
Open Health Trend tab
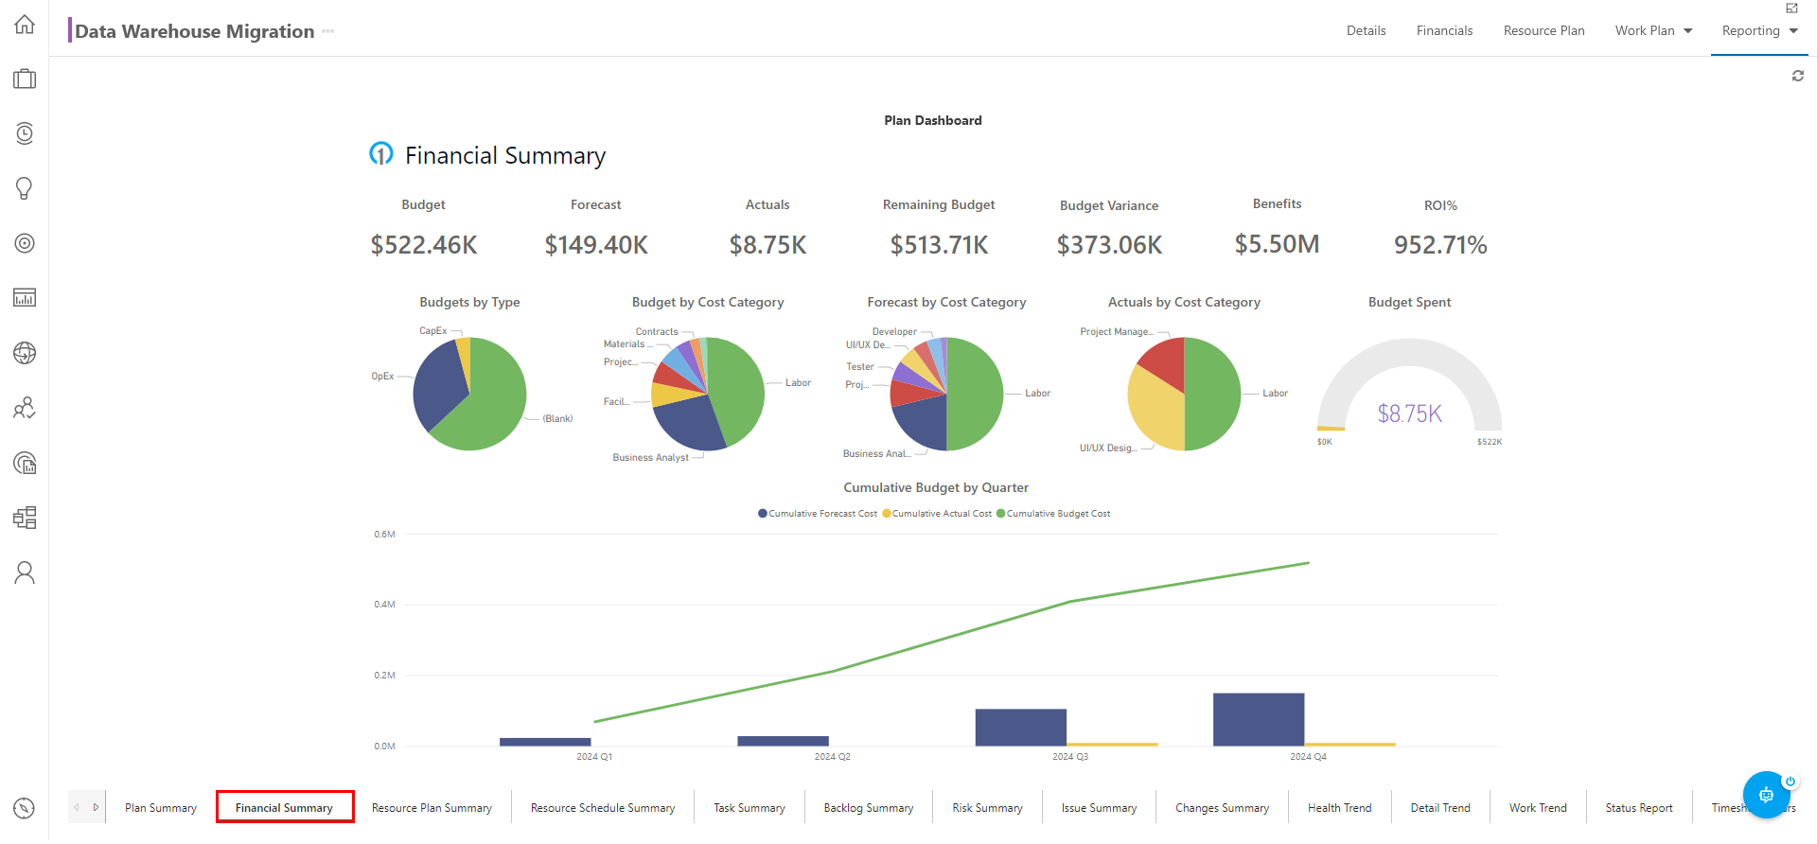(1339, 807)
